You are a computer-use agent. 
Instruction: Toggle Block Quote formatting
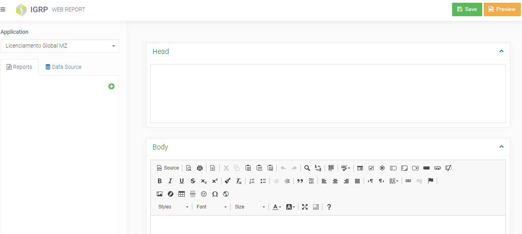(x=300, y=181)
